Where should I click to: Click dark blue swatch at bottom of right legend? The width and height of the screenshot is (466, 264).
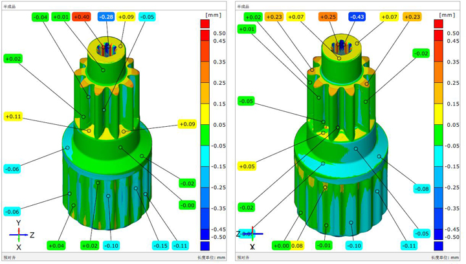(x=438, y=246)
